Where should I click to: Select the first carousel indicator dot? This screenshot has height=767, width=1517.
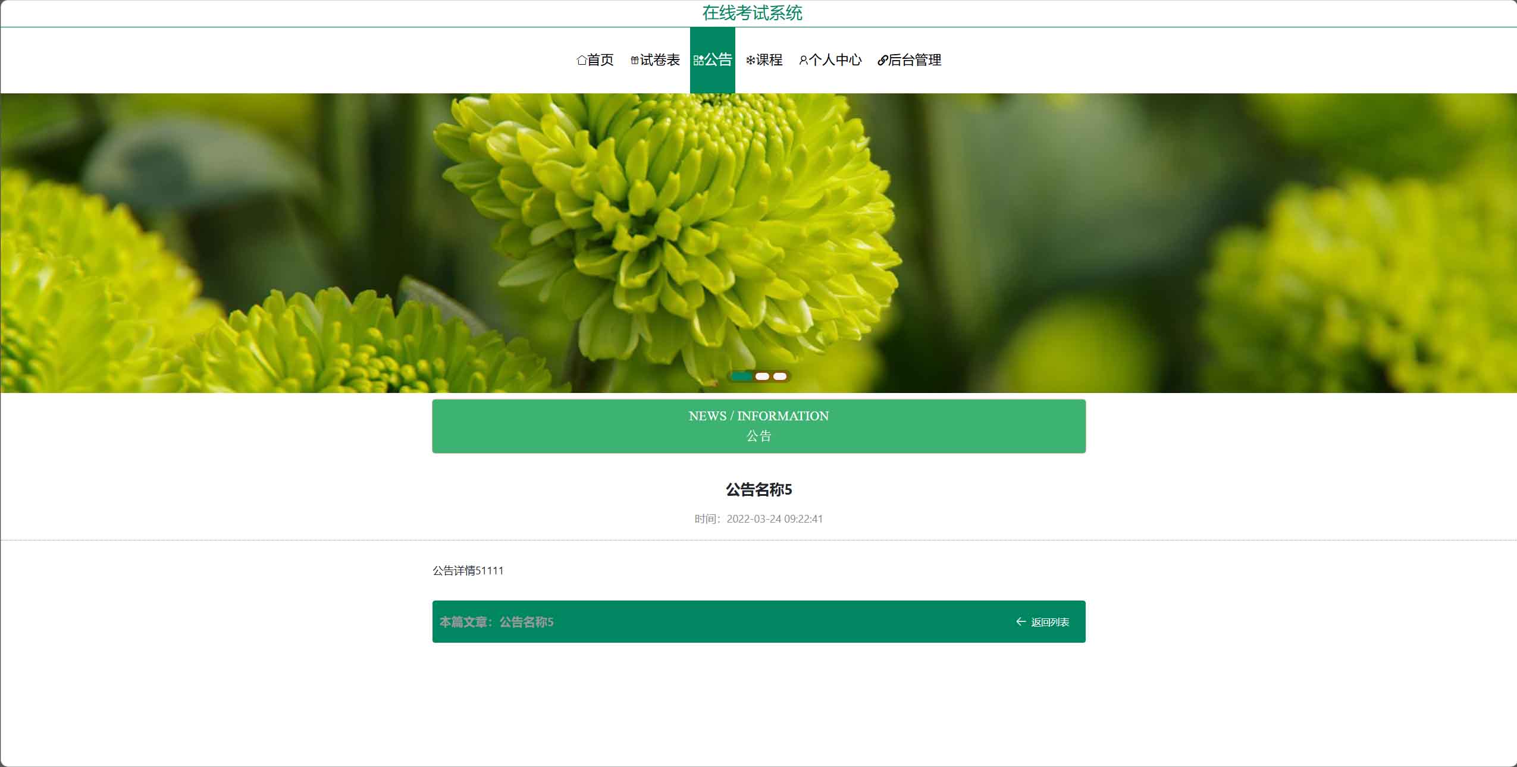pyautogui.click(x=741, y=376)
